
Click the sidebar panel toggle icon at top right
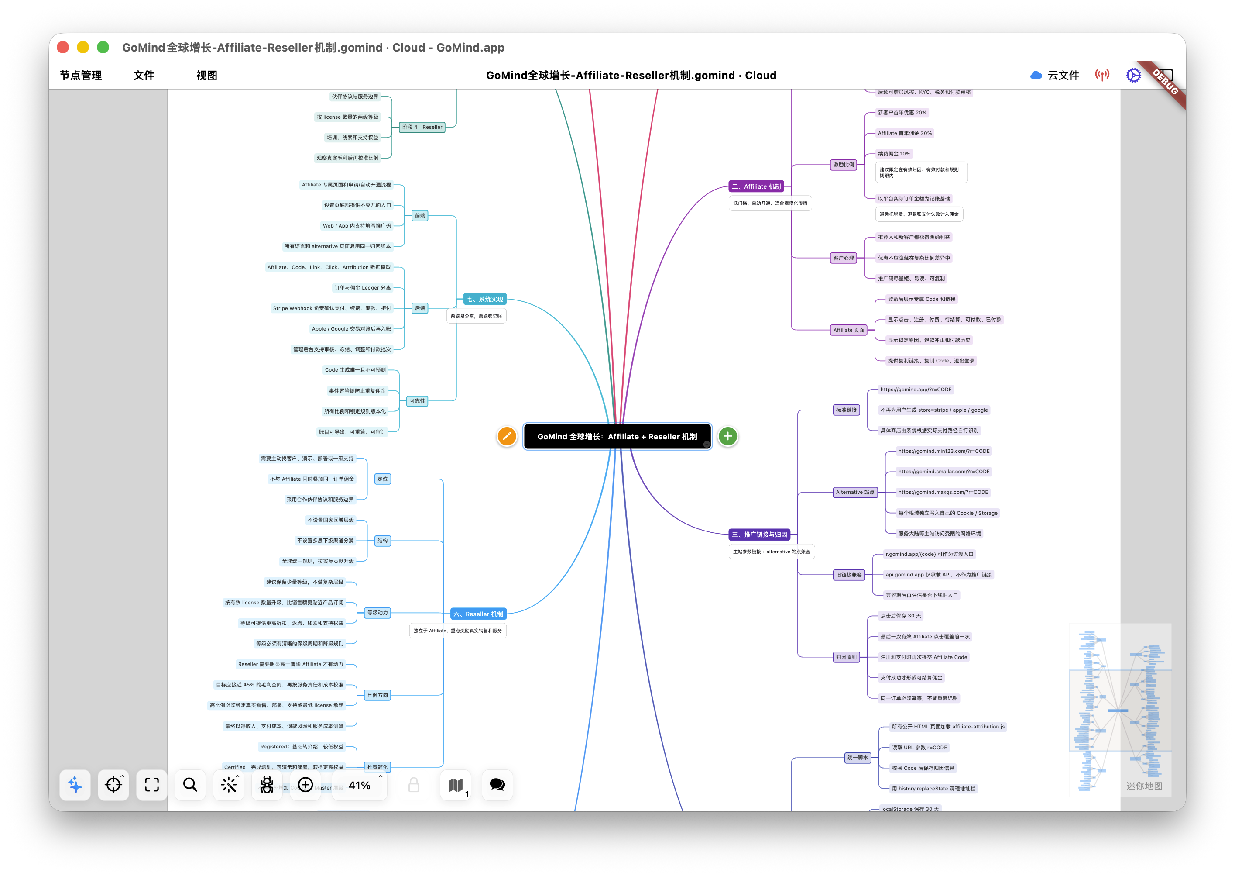1166,75
